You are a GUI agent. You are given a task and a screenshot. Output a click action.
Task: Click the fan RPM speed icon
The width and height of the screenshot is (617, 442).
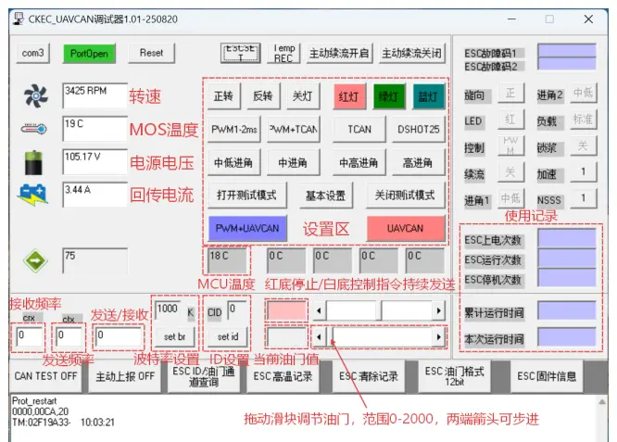pyautogui.click(x=32, y=96)
